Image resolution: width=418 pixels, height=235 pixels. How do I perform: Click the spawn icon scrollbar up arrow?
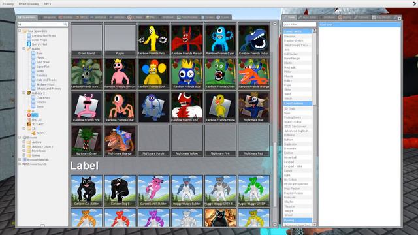click(x=275, y=23)
